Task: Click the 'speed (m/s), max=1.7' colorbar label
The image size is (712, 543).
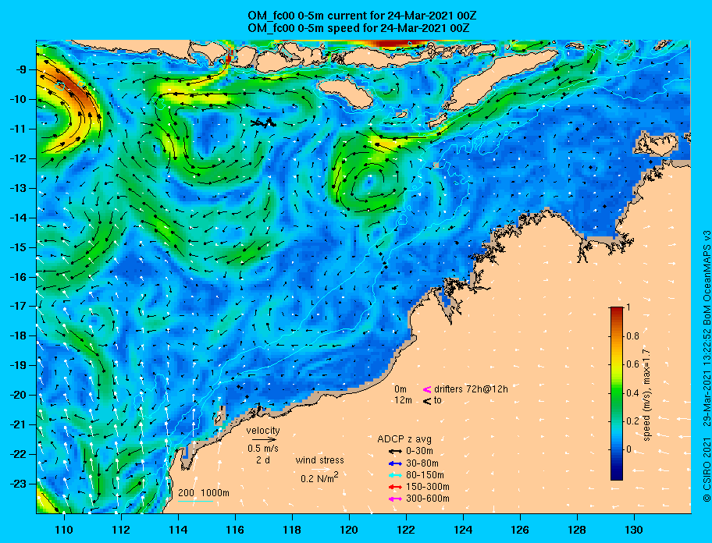Action: pos(646,395)
